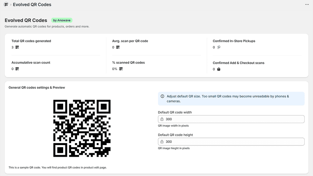Click the Default QR code width input

[x=231, y=119]
